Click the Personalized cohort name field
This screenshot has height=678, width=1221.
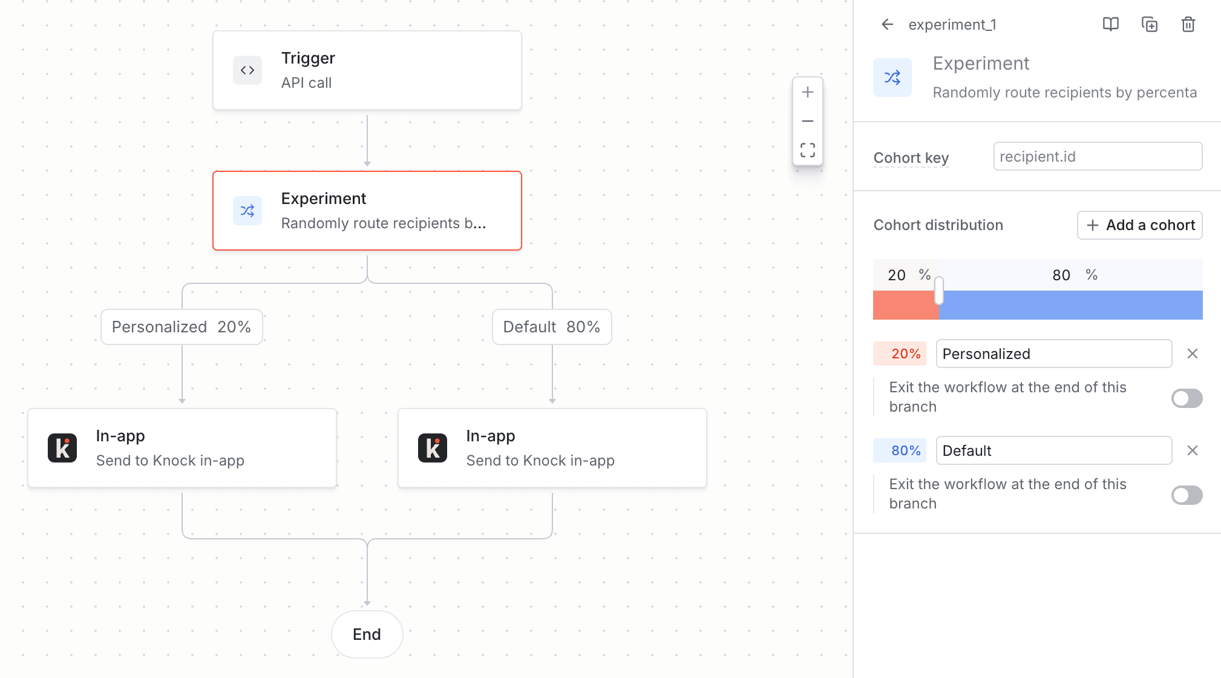click(1053, 354)
